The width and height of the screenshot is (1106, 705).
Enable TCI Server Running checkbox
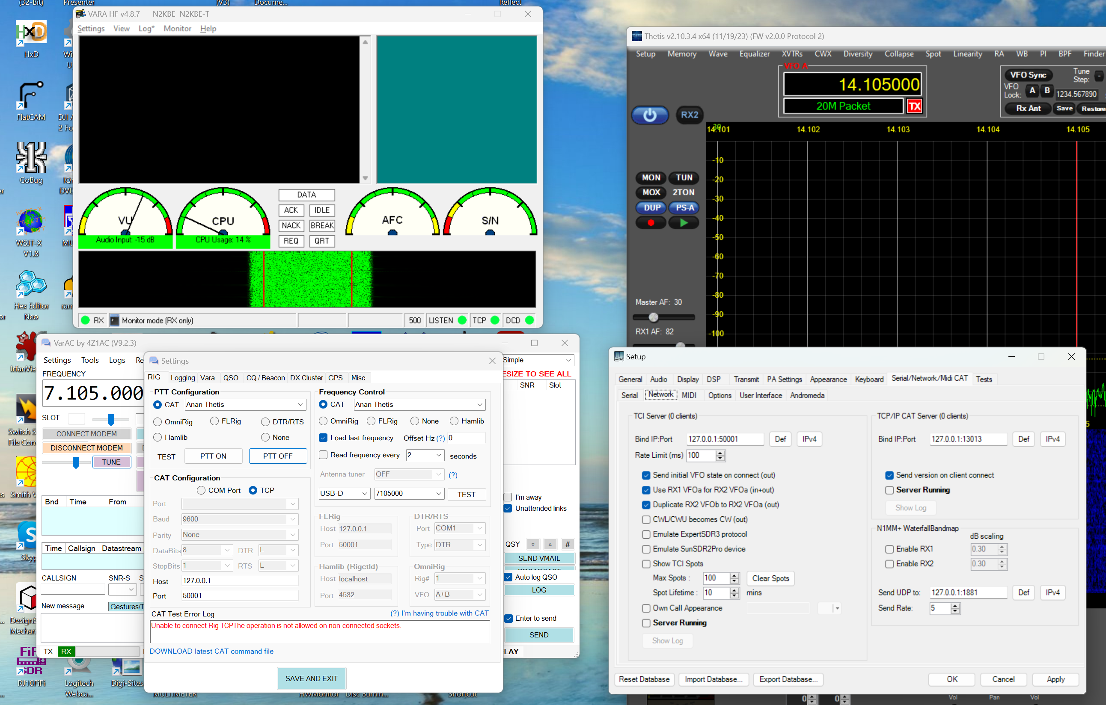pos(646,623)
